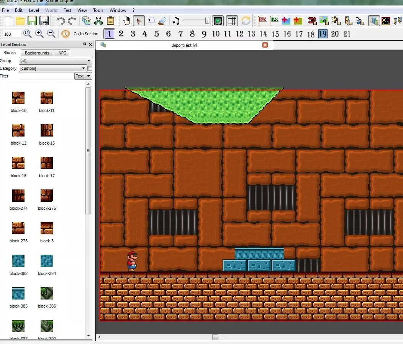This screenshot has width=403, height=344.
Task: Open the Category dropdown
Action: [x=53, y=68]
